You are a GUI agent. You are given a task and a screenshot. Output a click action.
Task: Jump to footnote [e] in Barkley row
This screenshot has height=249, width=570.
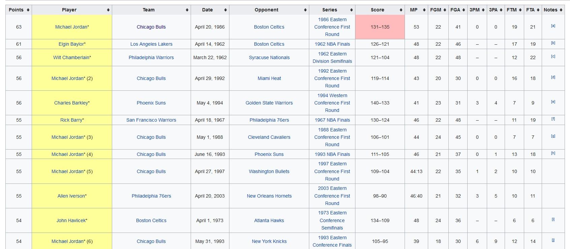click(553, 102)
